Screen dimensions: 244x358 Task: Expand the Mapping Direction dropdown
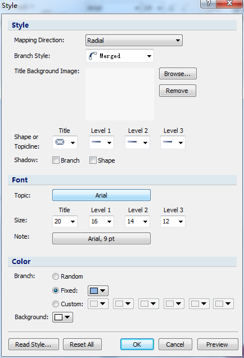pos(134,41)
